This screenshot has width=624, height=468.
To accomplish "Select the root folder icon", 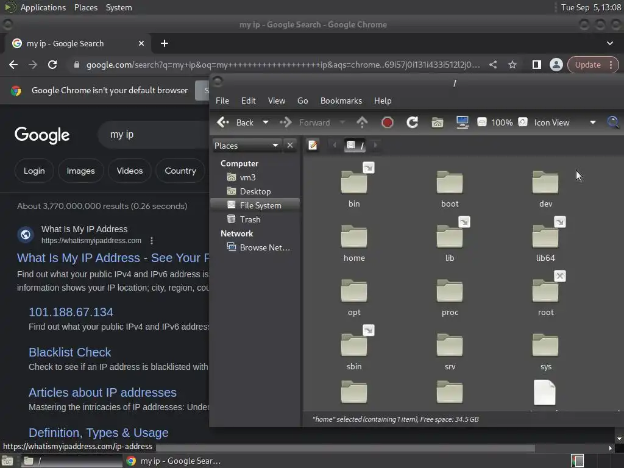I will point(545,291).
